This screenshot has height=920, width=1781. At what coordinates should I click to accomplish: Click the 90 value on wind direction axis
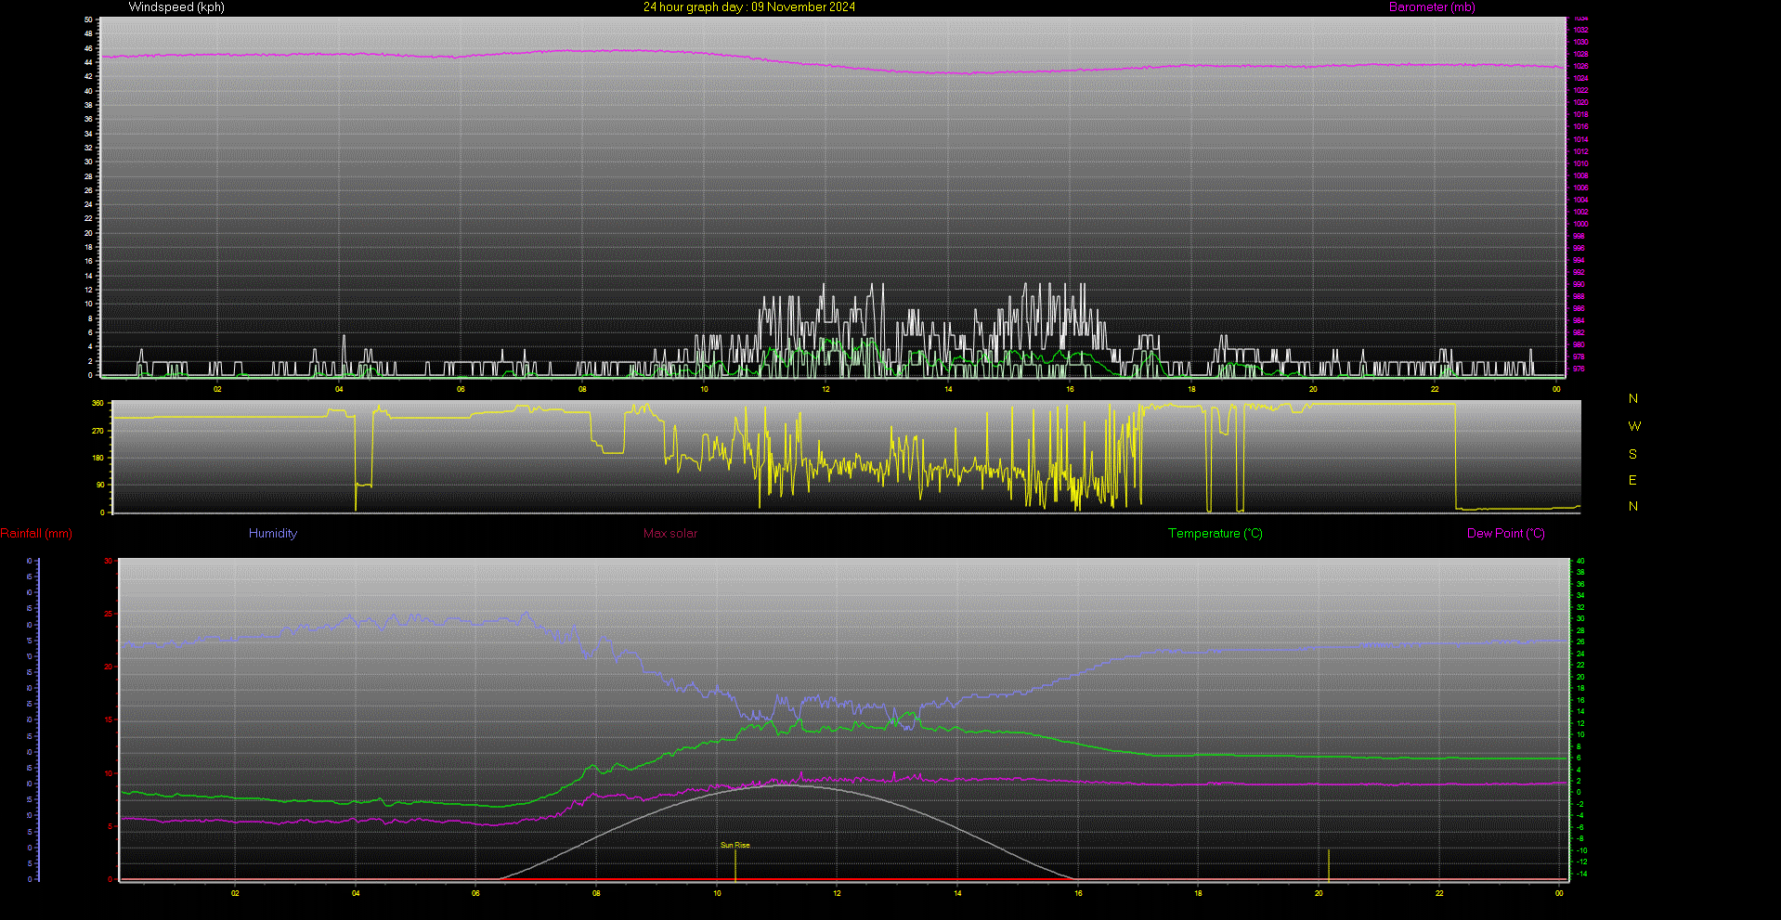tap(100, 486)
